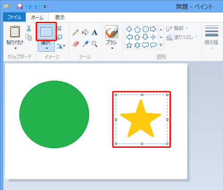
Task: Open Quick Access Toolbar customize arrow
Action: tap(45, 7)
